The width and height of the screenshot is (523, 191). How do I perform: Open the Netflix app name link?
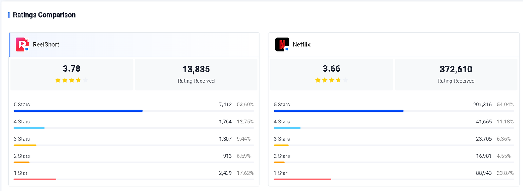302,44
